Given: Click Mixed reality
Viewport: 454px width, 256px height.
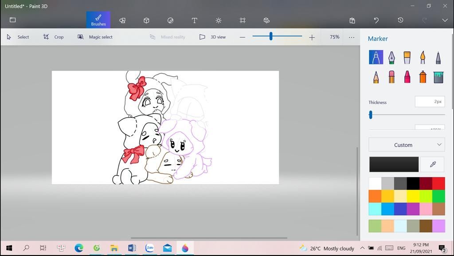Looking at the screenshot, I should (167, 37).
